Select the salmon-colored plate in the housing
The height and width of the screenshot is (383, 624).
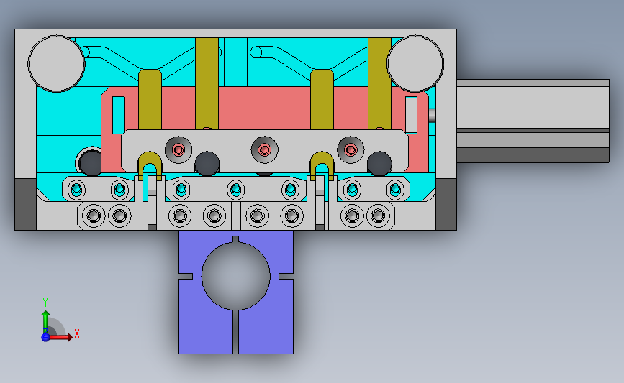coord(265,108)
